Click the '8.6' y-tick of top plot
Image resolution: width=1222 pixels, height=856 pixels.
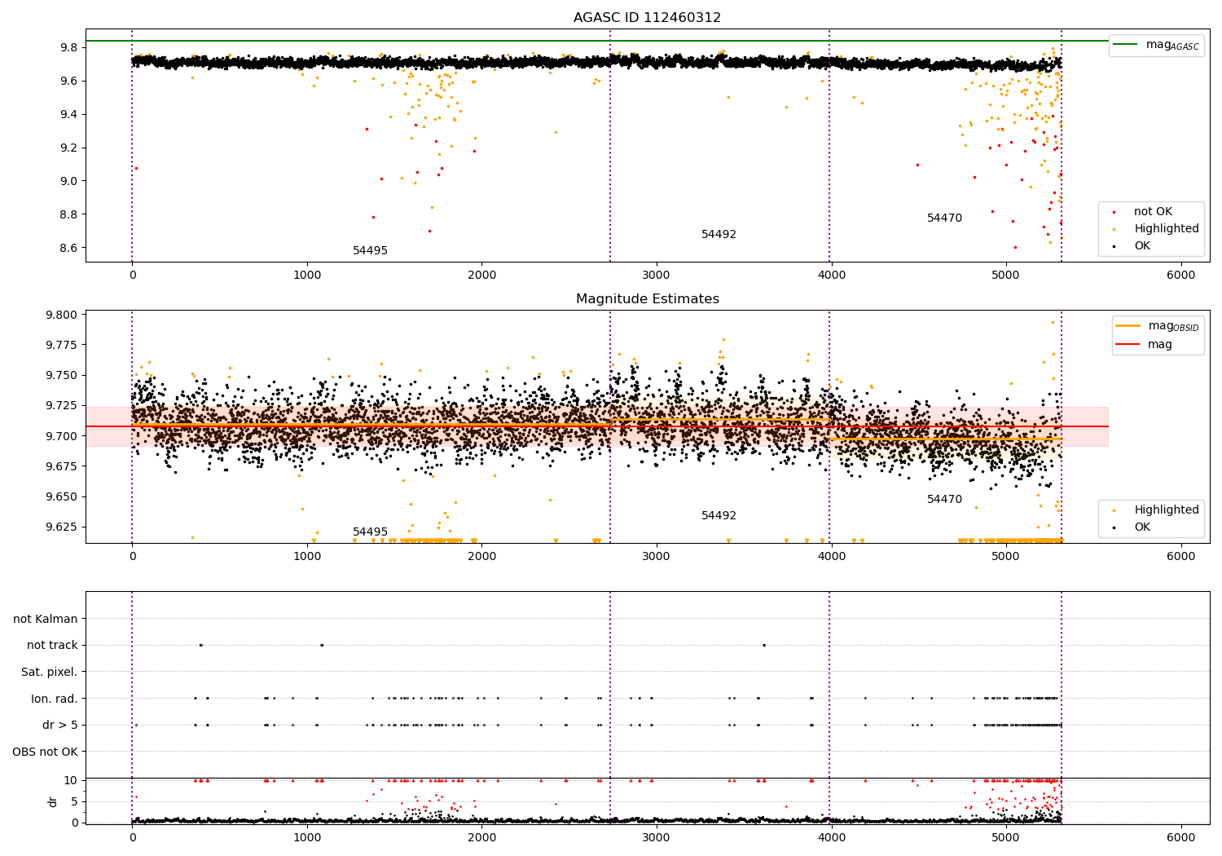[68, 248]
